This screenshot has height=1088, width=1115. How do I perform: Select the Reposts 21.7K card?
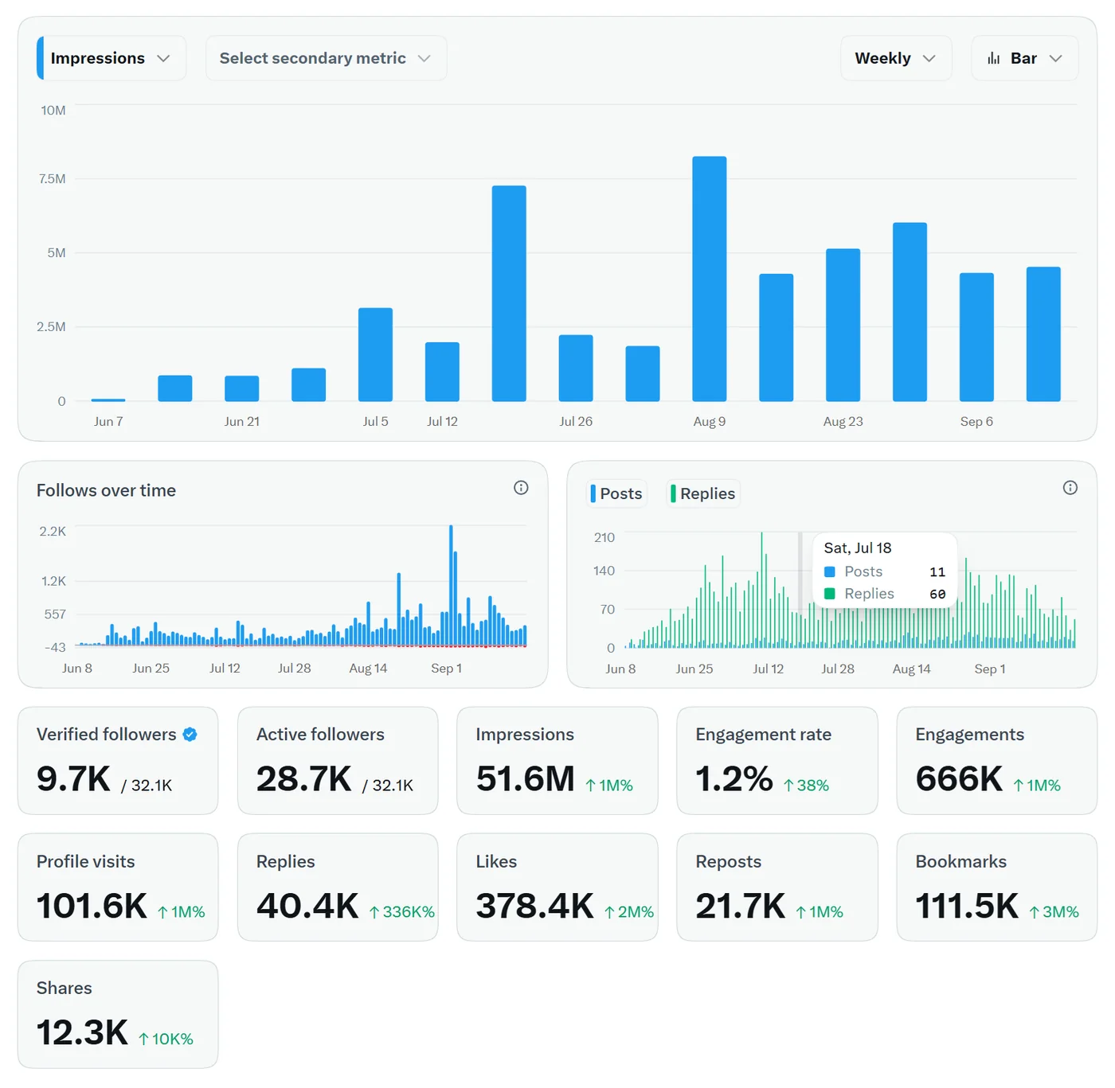pyautogui.click(x=777, y=887)
